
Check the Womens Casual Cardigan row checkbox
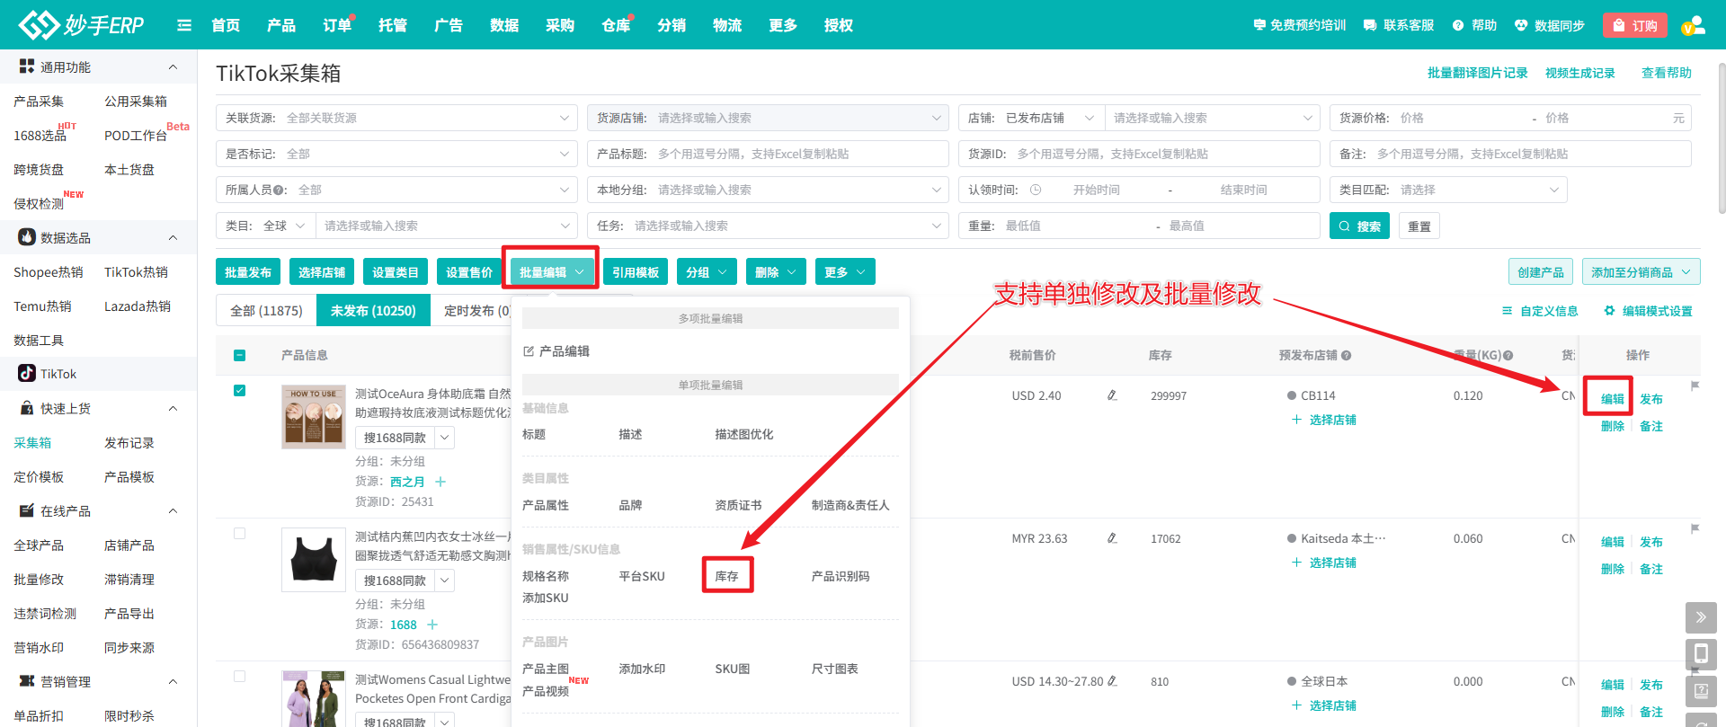click(x=239, y=676)
